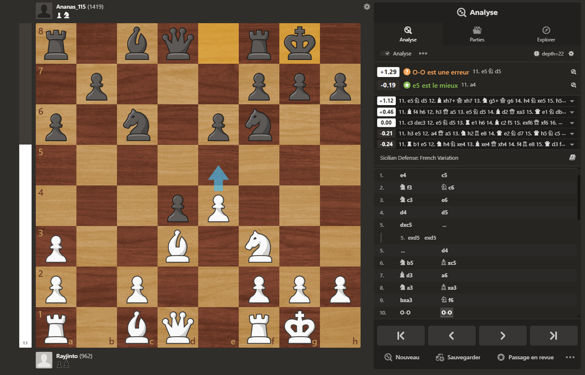Select move 10... O-O in move list

point(446,312)
